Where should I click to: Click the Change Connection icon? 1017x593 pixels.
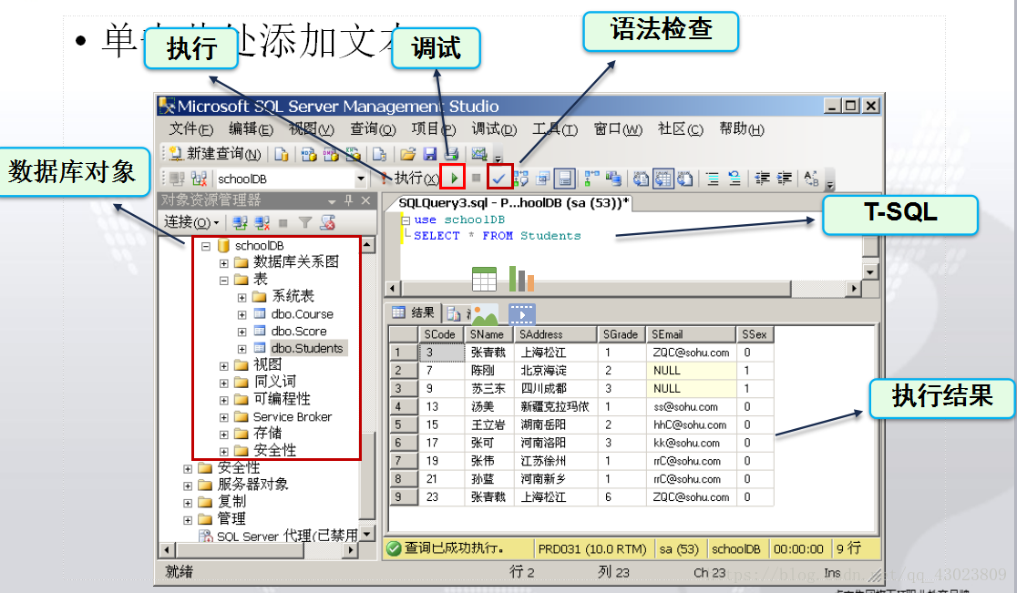click(x=200, y=179)
